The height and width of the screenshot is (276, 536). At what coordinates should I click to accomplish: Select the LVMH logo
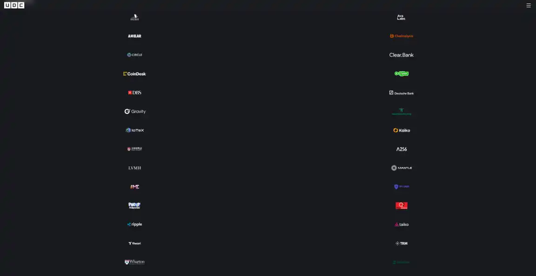coord(134,168)
